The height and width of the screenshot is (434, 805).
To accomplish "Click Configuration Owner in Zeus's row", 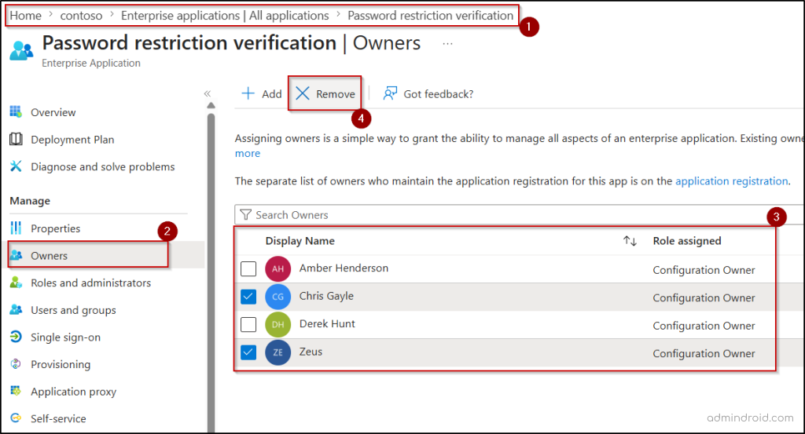I will (704, 353).
